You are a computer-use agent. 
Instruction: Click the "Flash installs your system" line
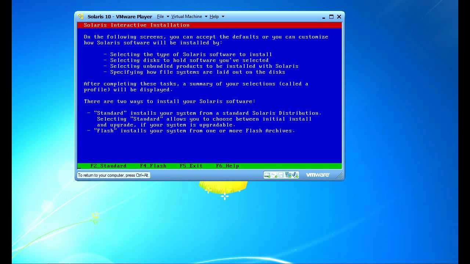(x=191, y=131)
